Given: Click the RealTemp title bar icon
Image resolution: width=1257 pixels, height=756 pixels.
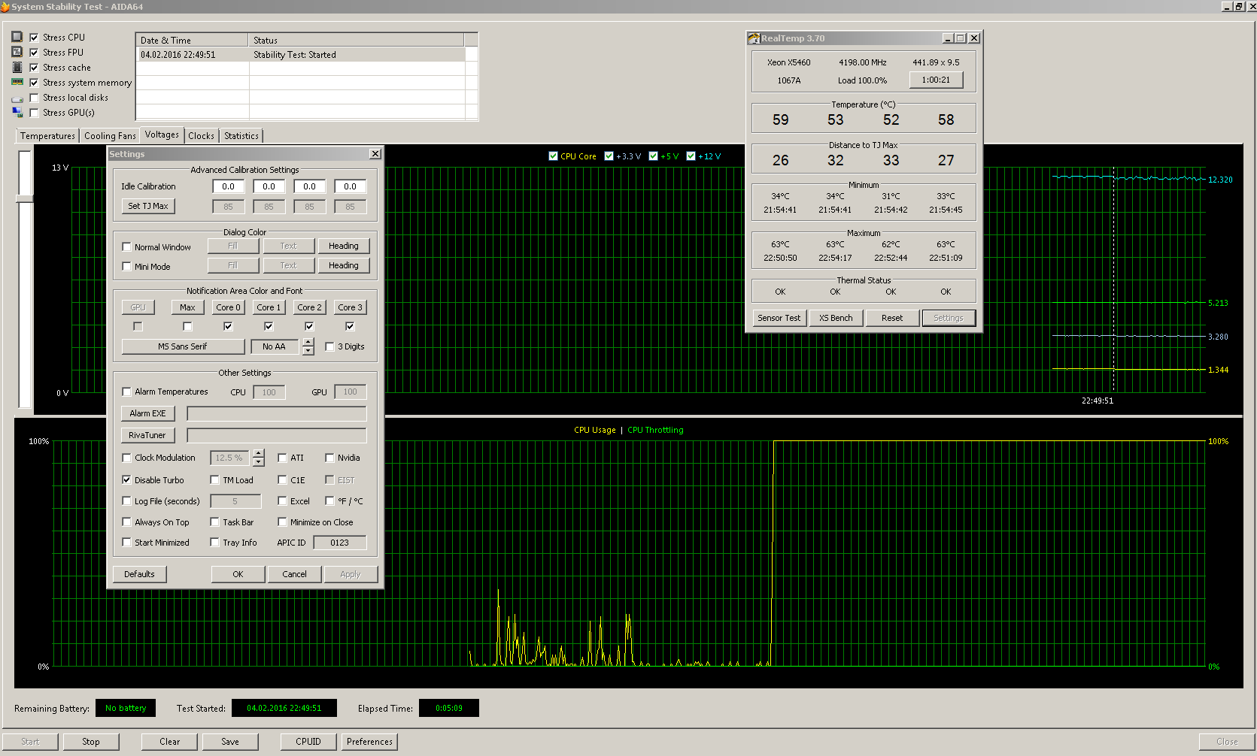Looking at the screenshot, I should coord(754,38).
